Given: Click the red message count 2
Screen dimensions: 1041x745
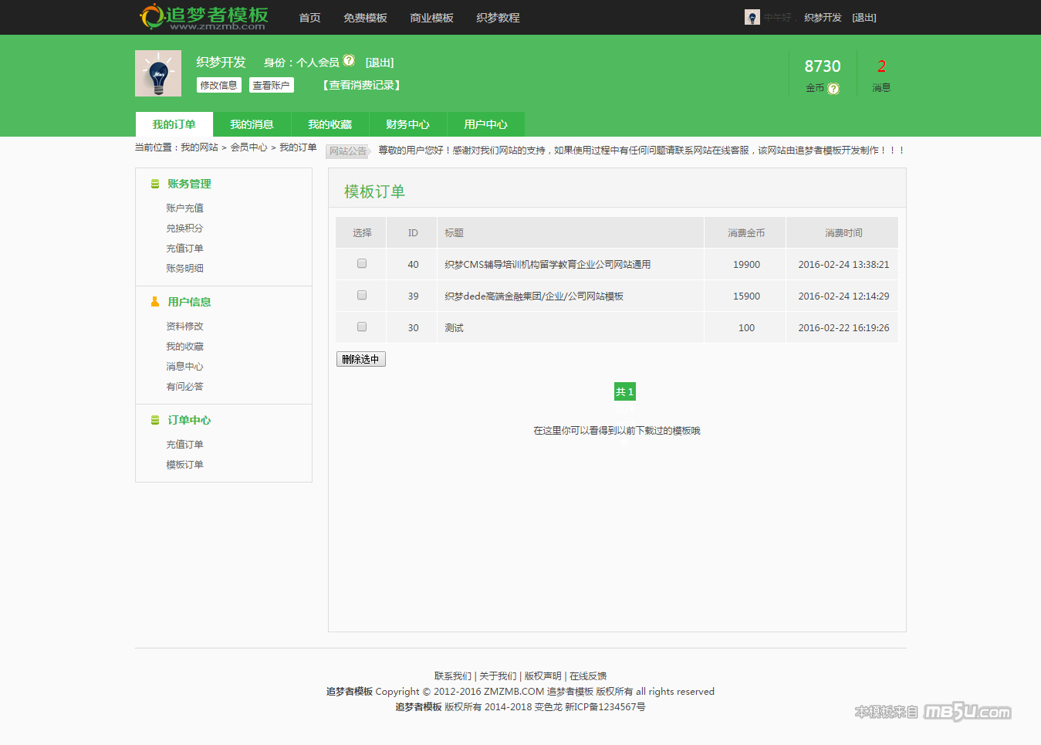Looking at the screenshot, I should click(x=881, y=66).
